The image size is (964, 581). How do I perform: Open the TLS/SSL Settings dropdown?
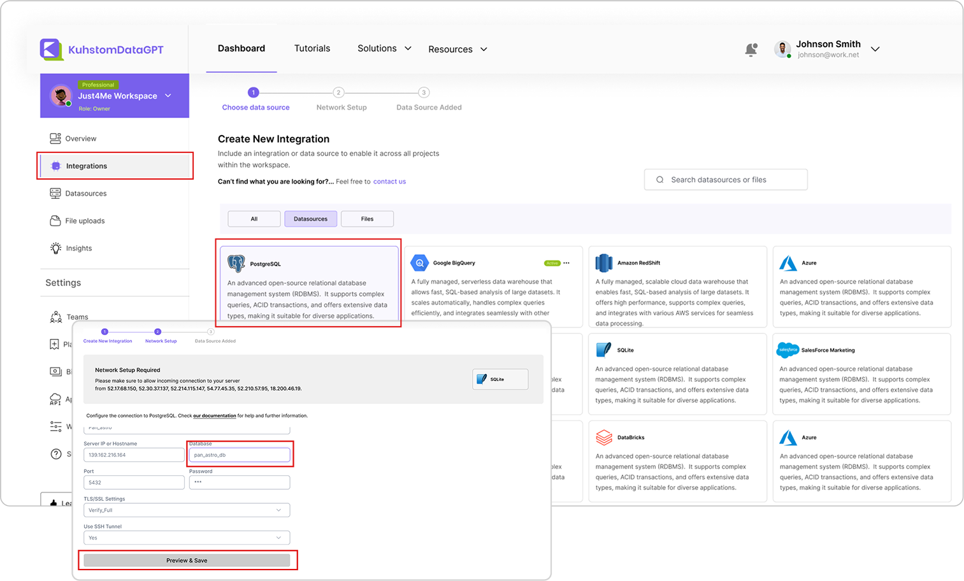(x=186, y=510)
